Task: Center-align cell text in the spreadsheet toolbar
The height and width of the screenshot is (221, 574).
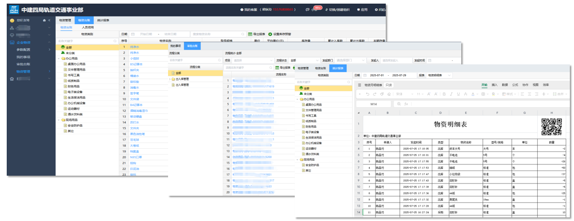Action: click(x=530, y=94)
